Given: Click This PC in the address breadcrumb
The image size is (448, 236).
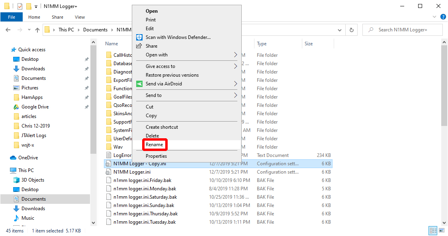Looking at the screenshot, I should click(x=66, y=30).
